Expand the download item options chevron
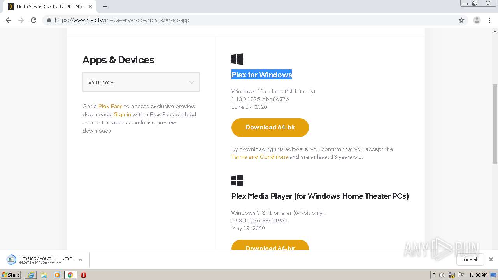This screenshot has height=280, width=498. [x=81, y=260]
